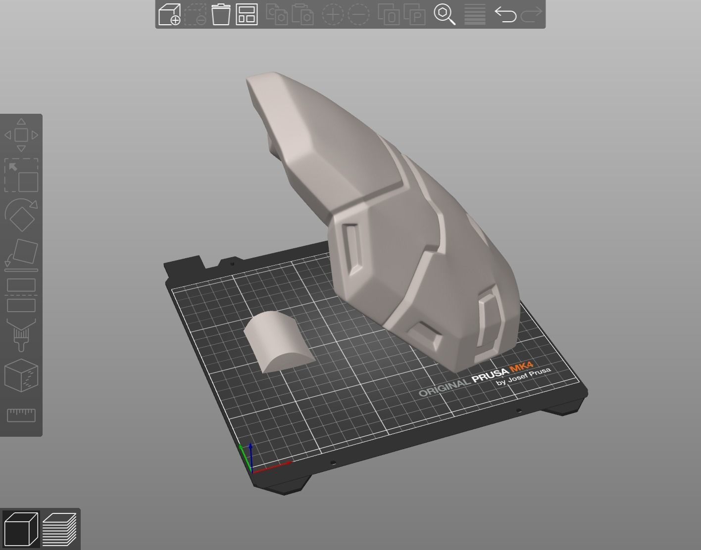Remove an instance with the minus circle icon
Image resolution: width=701 pixels, height=550 pixels.
click(x=358, y=14)
